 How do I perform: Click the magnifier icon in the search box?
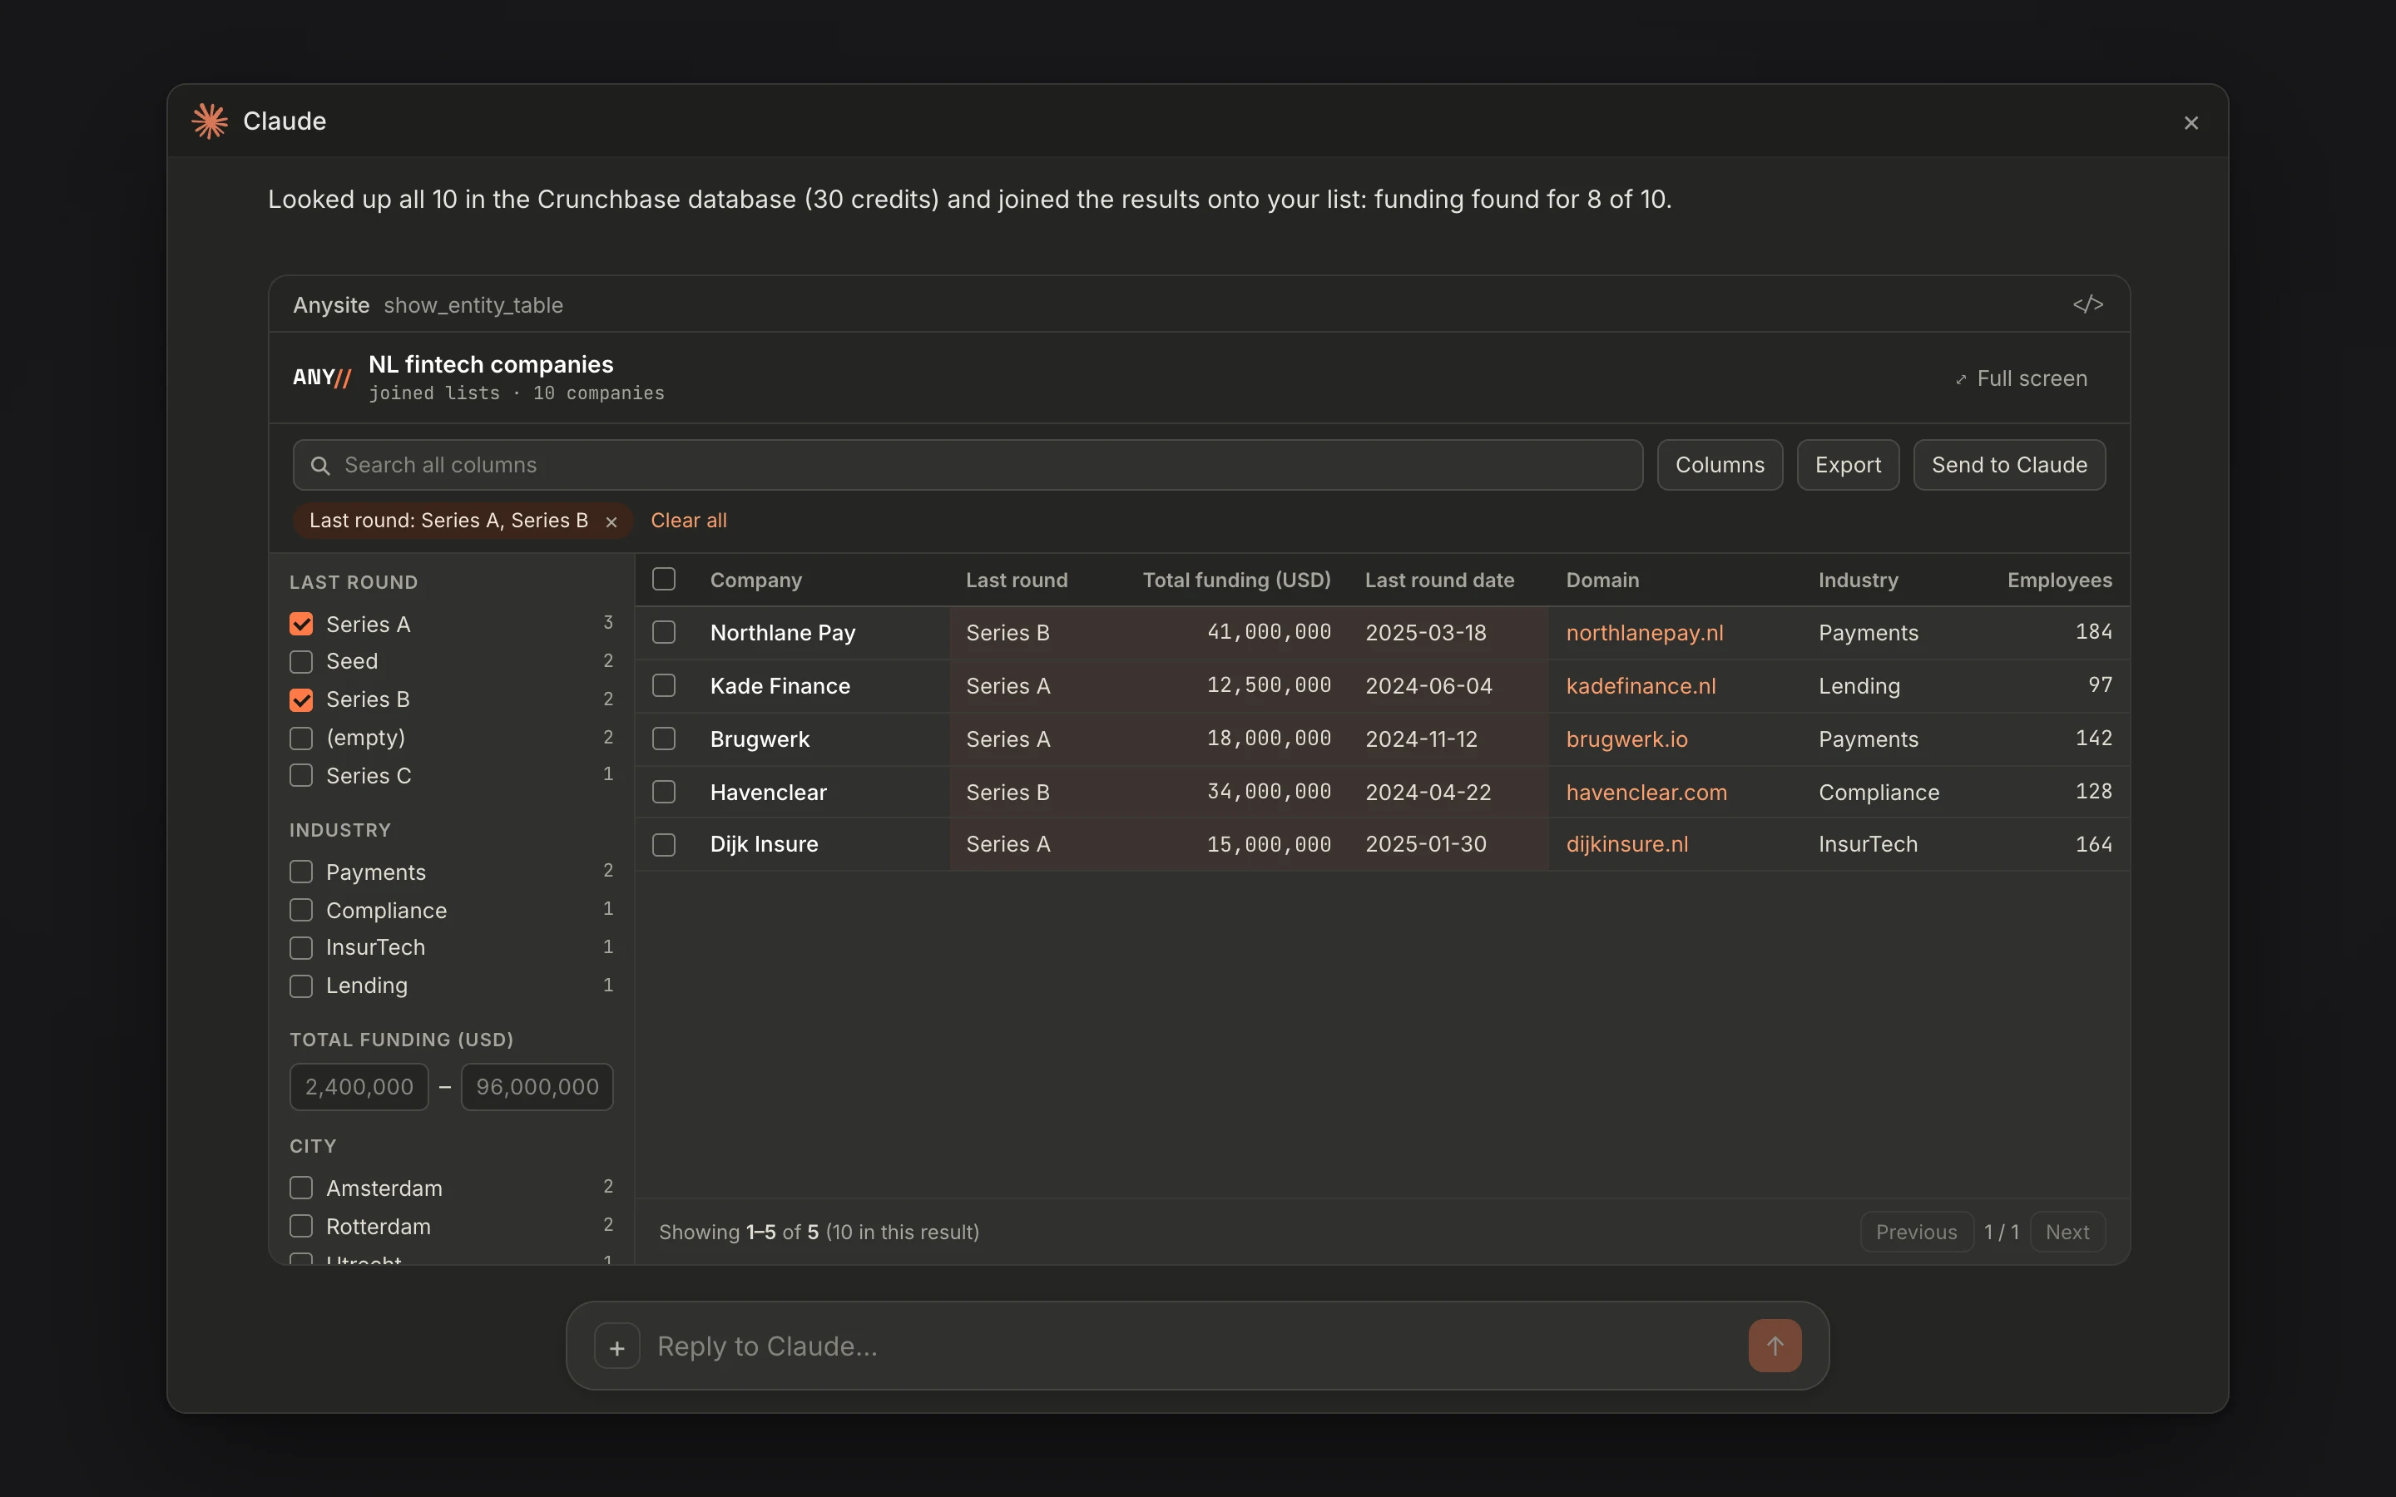point(319,466)
